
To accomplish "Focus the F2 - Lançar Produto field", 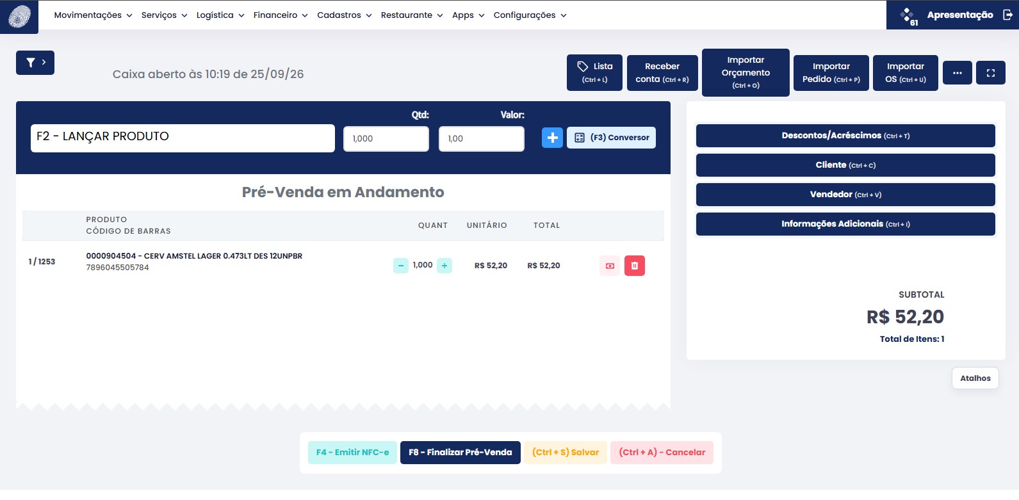I will point(183,138).
